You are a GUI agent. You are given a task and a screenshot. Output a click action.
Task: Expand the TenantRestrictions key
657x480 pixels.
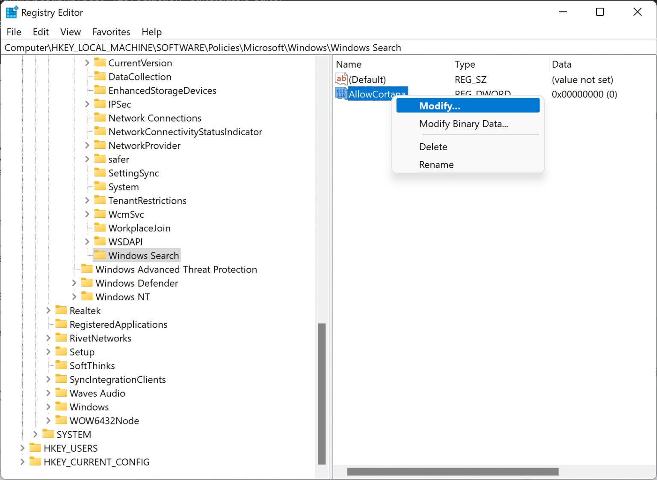coord(87,200)
